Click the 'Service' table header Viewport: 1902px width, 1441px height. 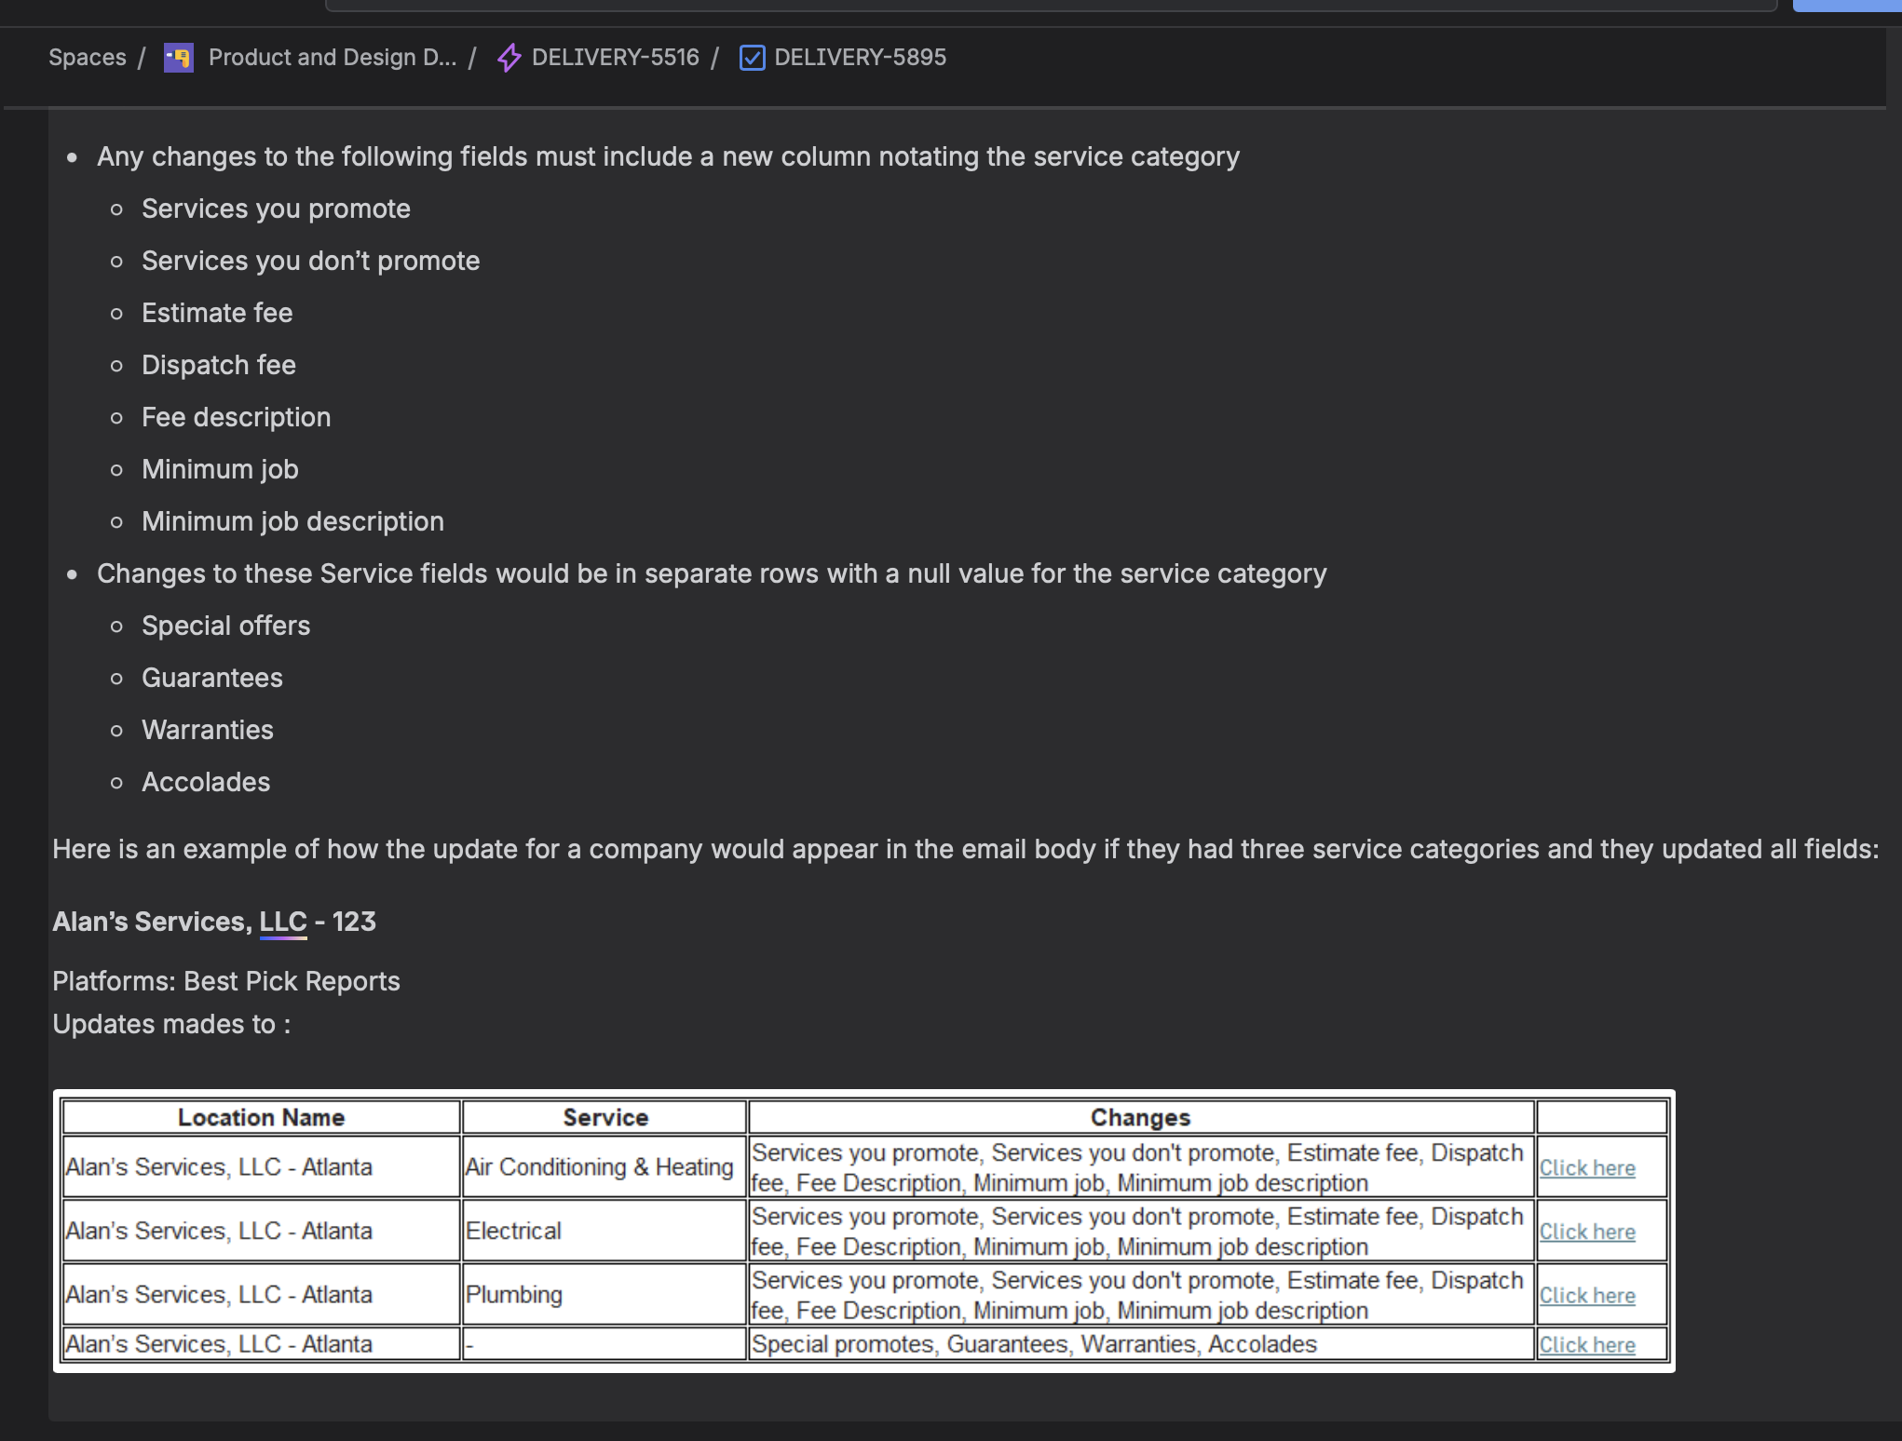605,1117
